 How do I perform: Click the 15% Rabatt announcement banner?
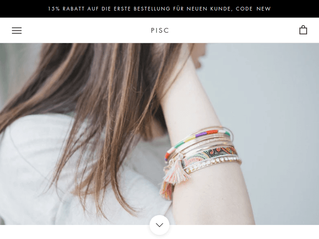pyautogui.click(x=159, y=9)
